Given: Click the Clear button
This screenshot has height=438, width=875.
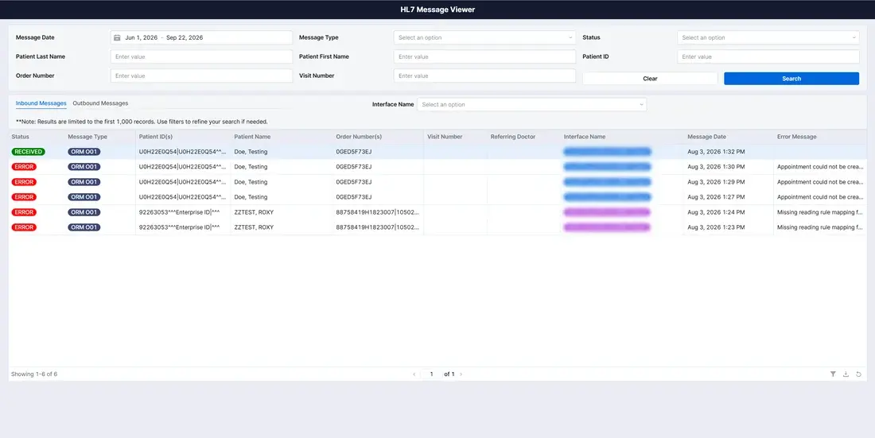Looking at the screenshot, I should point(650,79).
